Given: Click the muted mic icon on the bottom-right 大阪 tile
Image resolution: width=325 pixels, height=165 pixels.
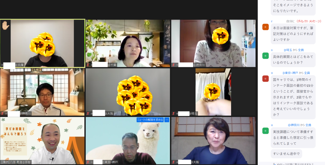Looking at the screenshot, I should 174,162.
